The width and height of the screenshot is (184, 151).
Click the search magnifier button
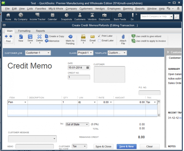pos(177,17)
